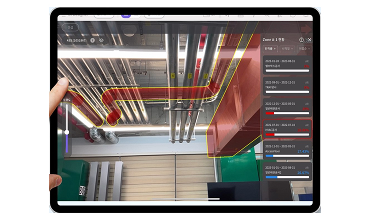370x220 pixels.
Task: Toggle AR on the AccessFloor card
Action: [307, 146]
